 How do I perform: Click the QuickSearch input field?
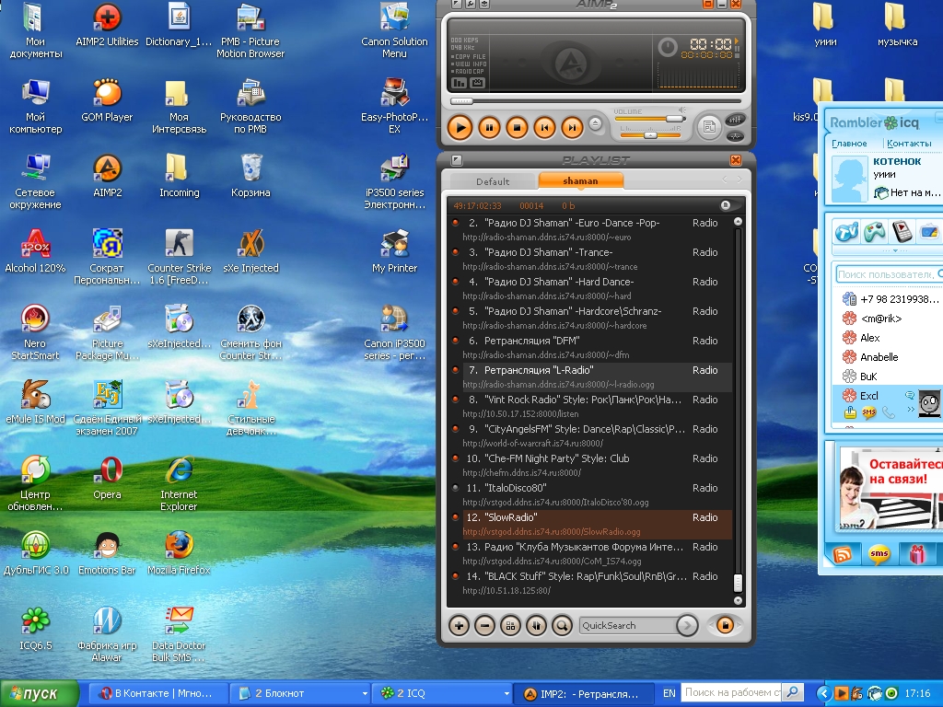627,626
